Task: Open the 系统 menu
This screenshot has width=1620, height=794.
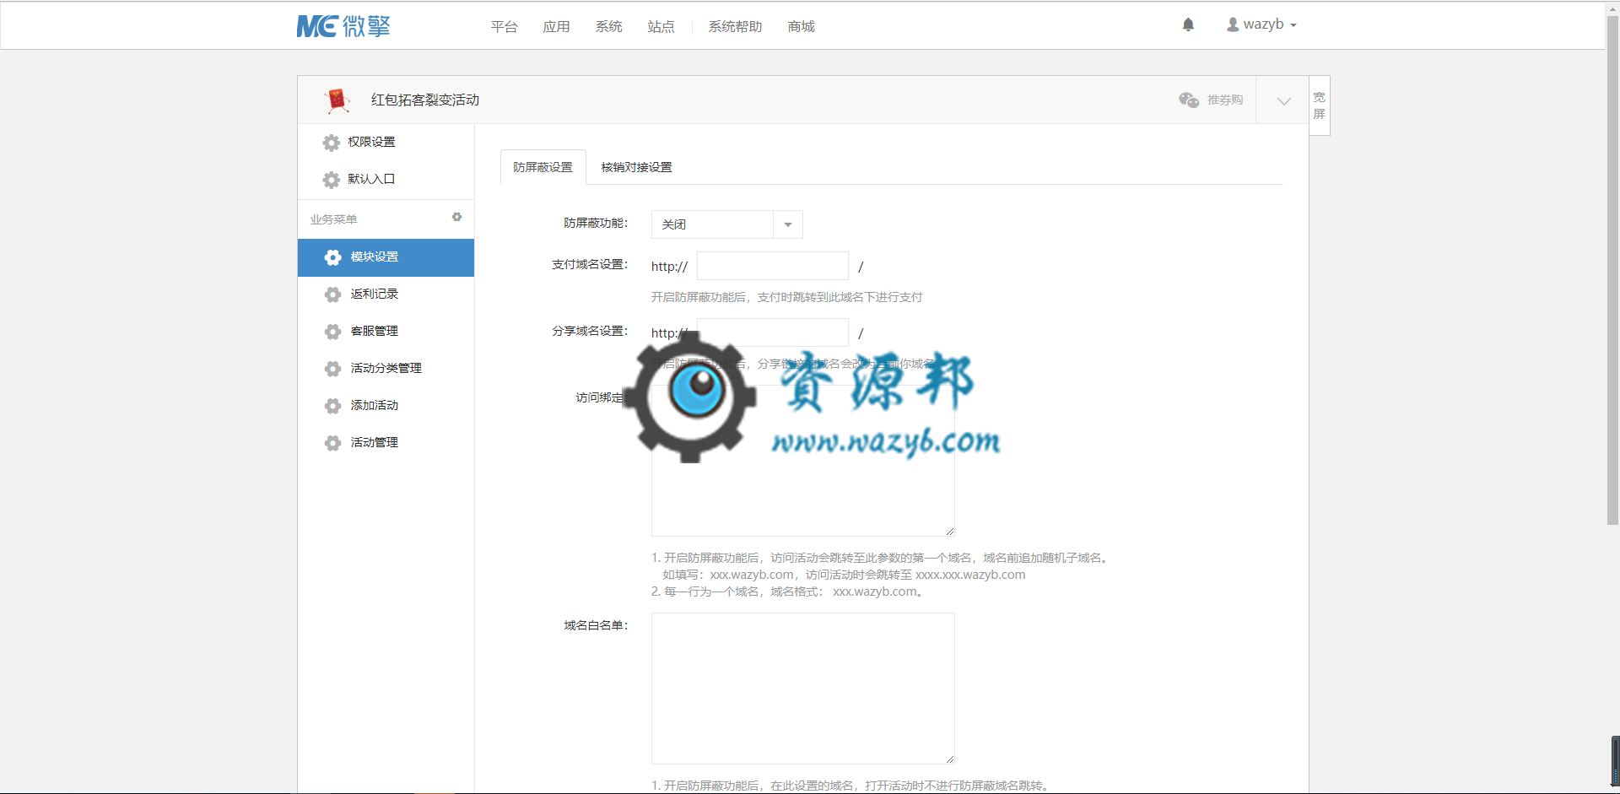Action: pyautogui.click(x=608, y=27)
